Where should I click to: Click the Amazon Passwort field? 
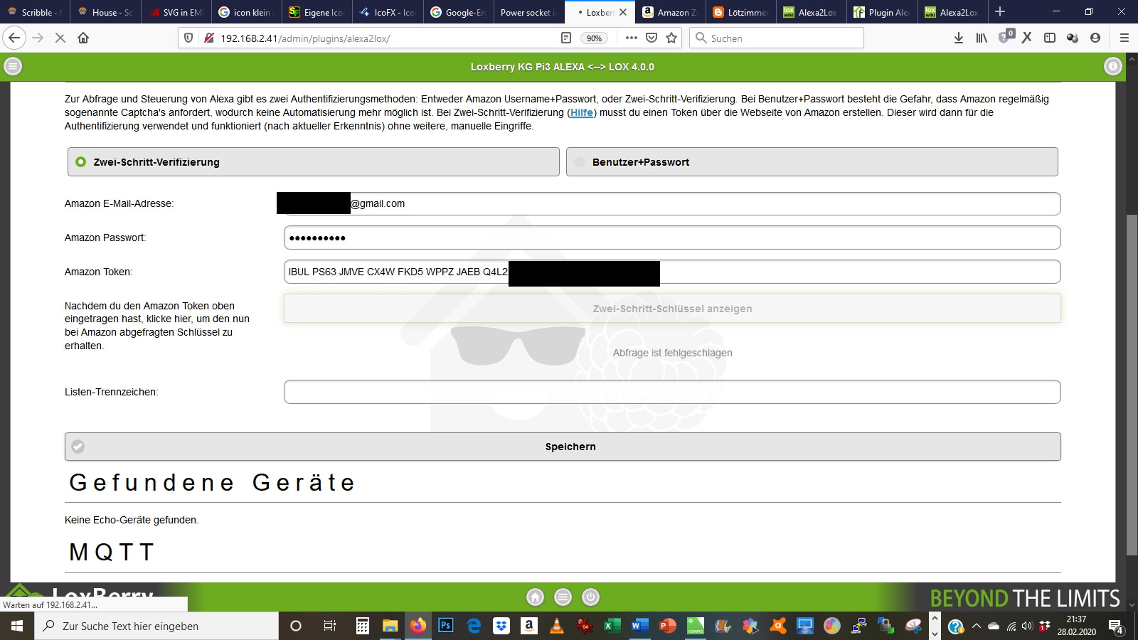coord(672,238)
